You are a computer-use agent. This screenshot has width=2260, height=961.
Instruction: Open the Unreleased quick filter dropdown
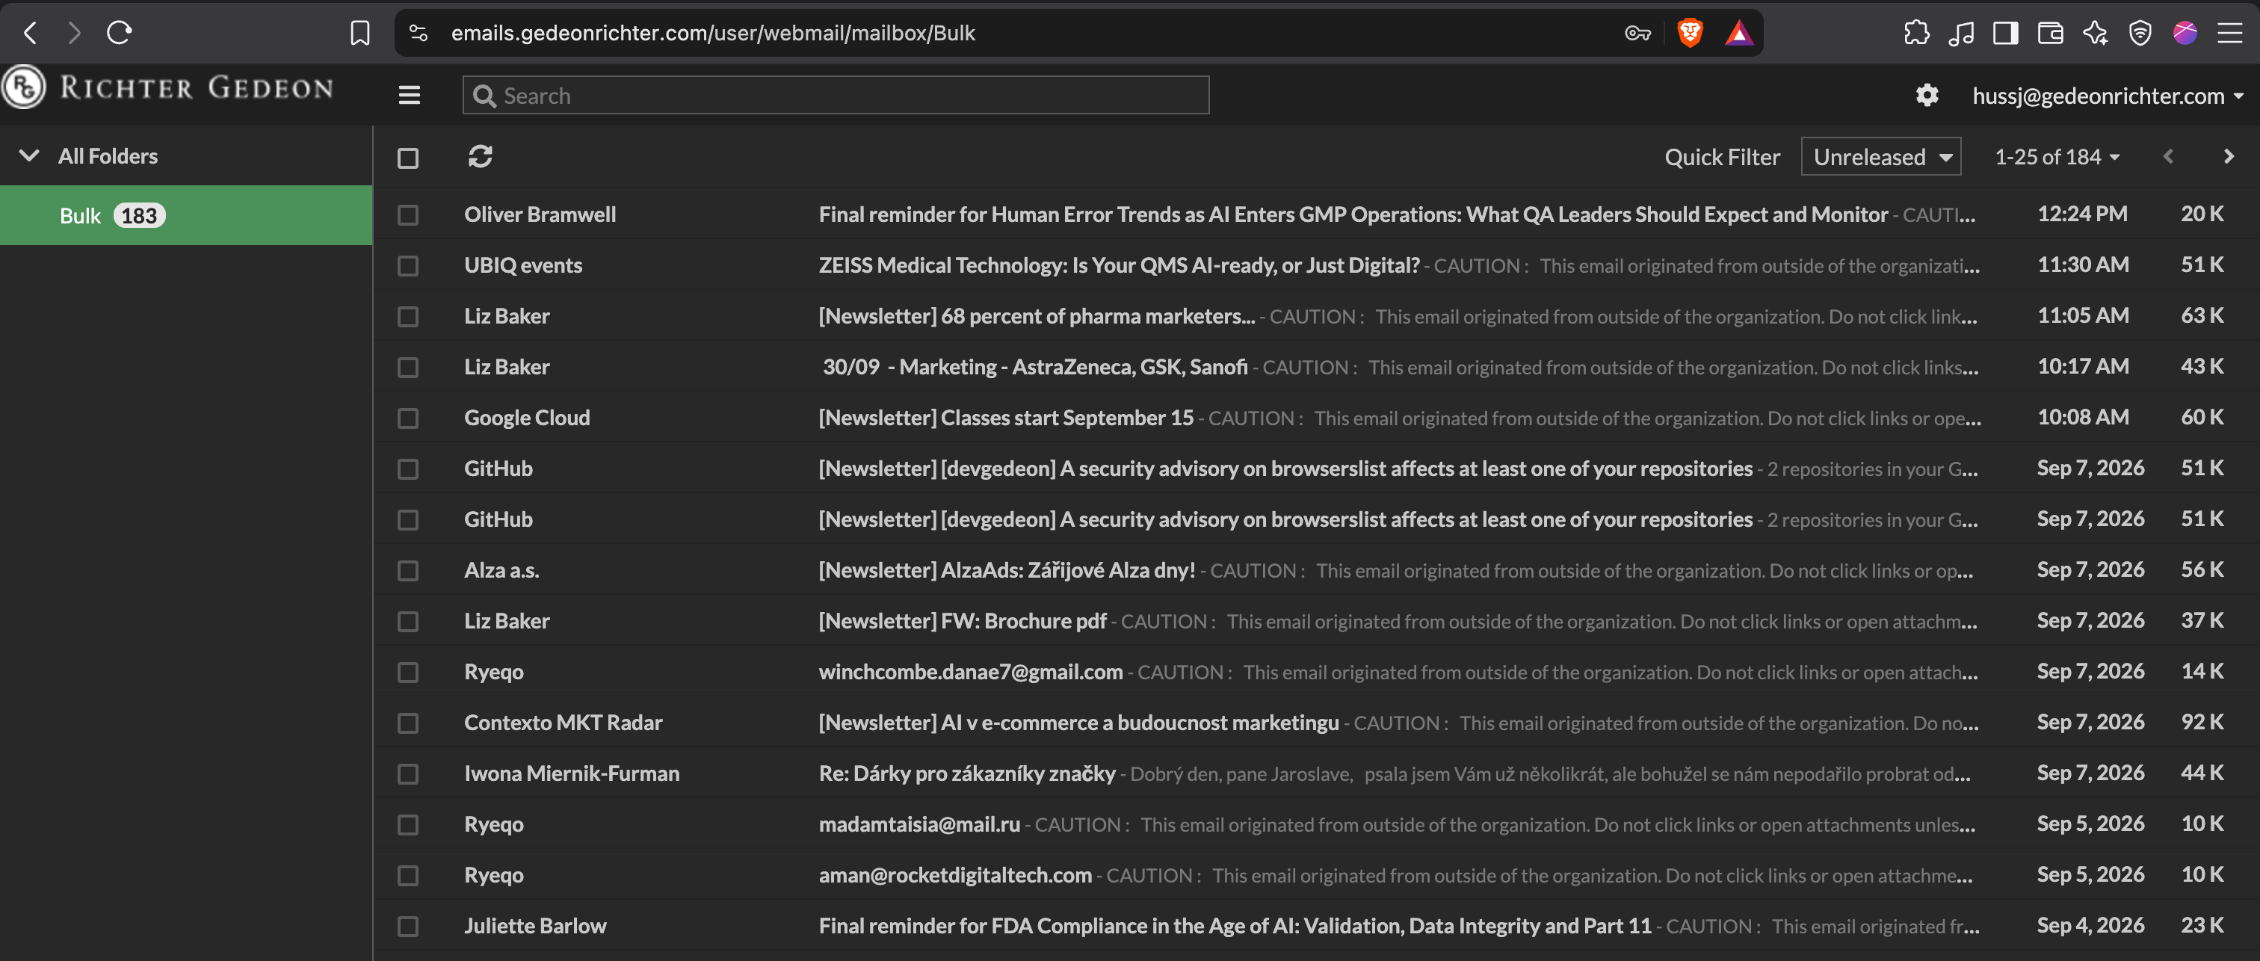[1881, 157]
